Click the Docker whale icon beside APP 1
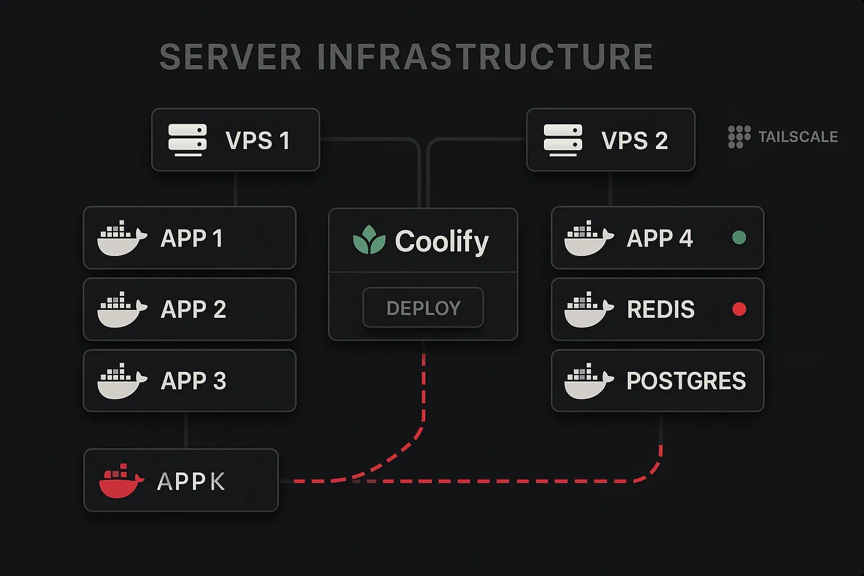 click(x=122, y=238)
